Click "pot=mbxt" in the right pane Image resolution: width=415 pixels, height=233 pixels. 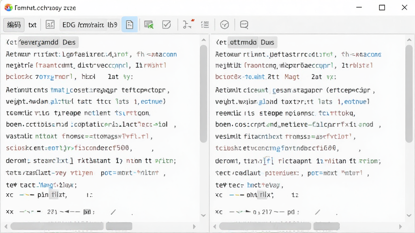[x=322, y=173]
